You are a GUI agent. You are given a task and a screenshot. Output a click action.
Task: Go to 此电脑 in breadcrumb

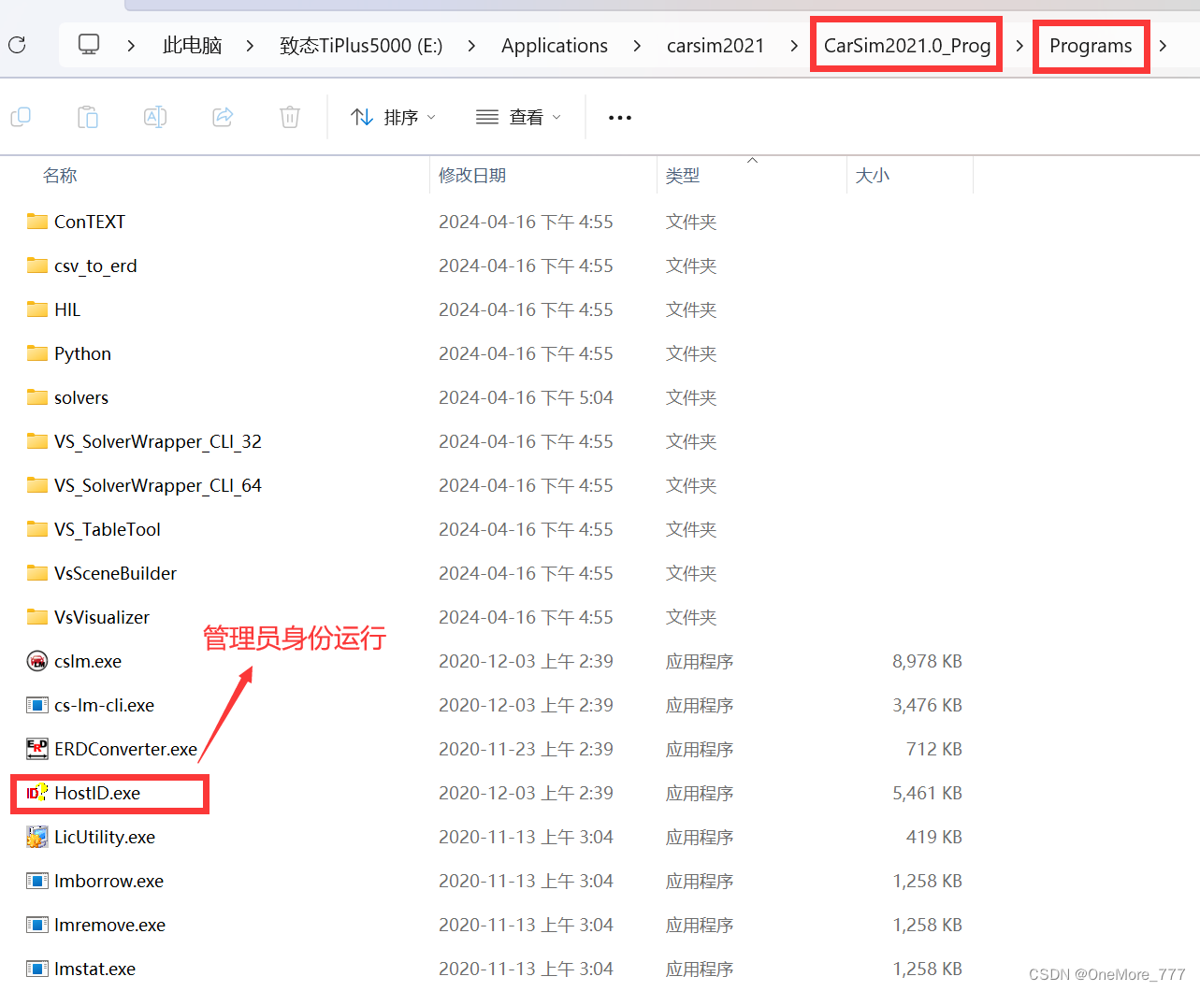coord(193,46)
